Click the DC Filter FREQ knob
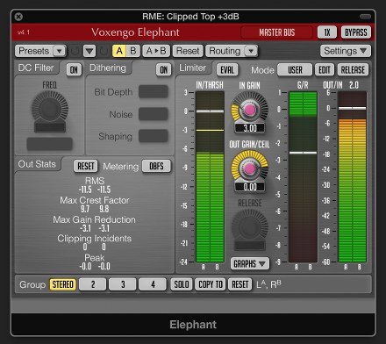 click(x=50, y=109)
